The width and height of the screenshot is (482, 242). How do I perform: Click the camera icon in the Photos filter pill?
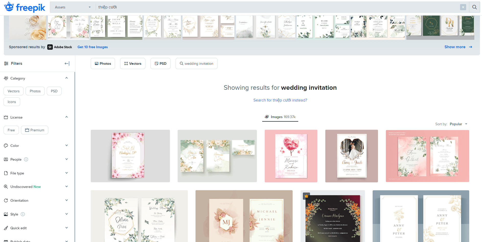97,63
